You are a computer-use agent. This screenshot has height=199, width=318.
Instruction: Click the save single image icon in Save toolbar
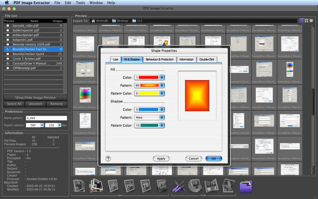click(x=79, y=185)
